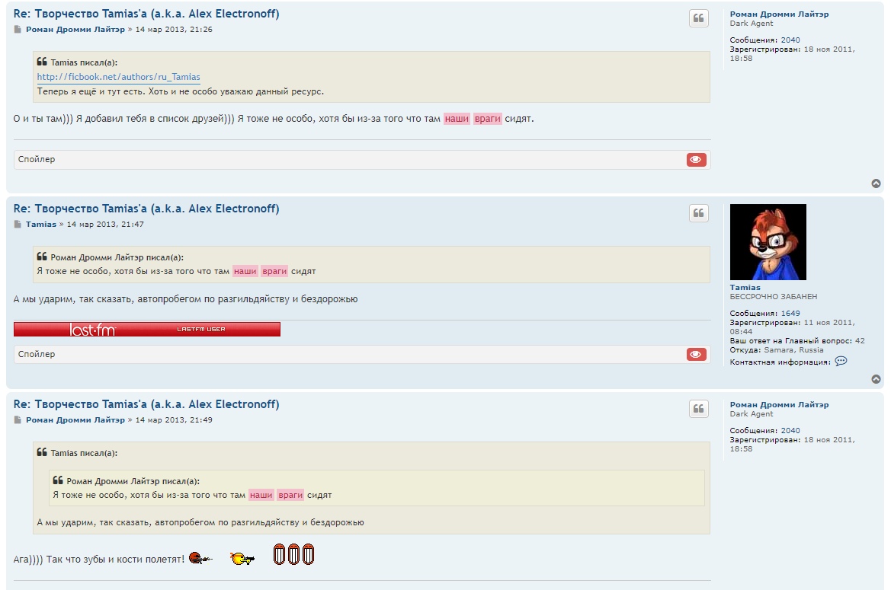
Task: Click the yellow gun smiley emoticon
Action: [x=242, y=559]
